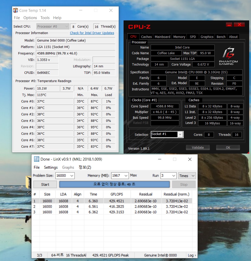Click 429.4521 GFLOPS Peak in LinX status bar
Viewport: 251px width, 261px height.
[x=110, y=255]
